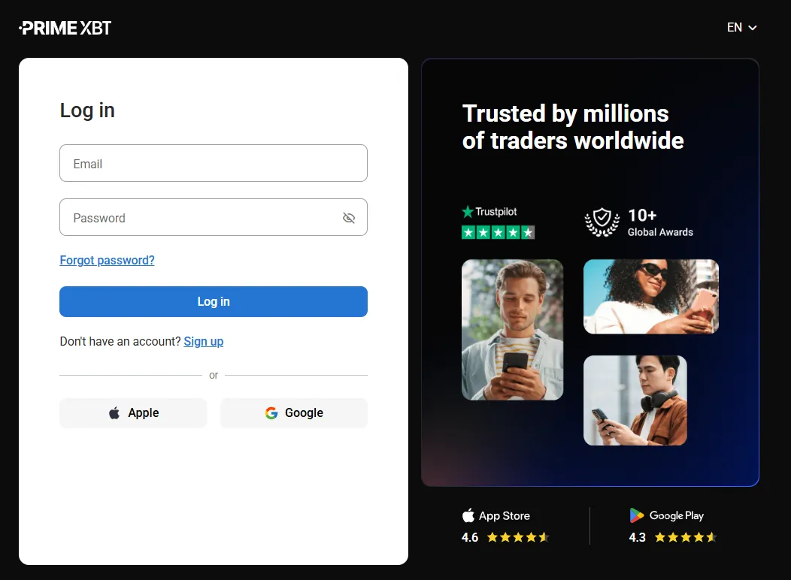Click the Google Play triangle icon

point(637,515)
